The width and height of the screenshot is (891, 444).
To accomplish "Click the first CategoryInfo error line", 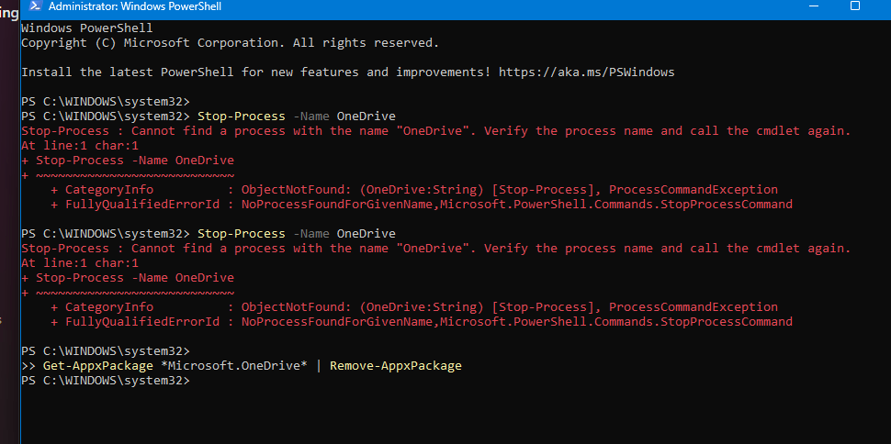I will [x=413, y=190].
